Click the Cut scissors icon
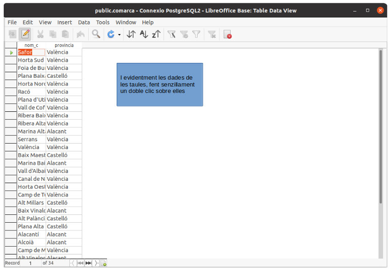 [40, 34]
